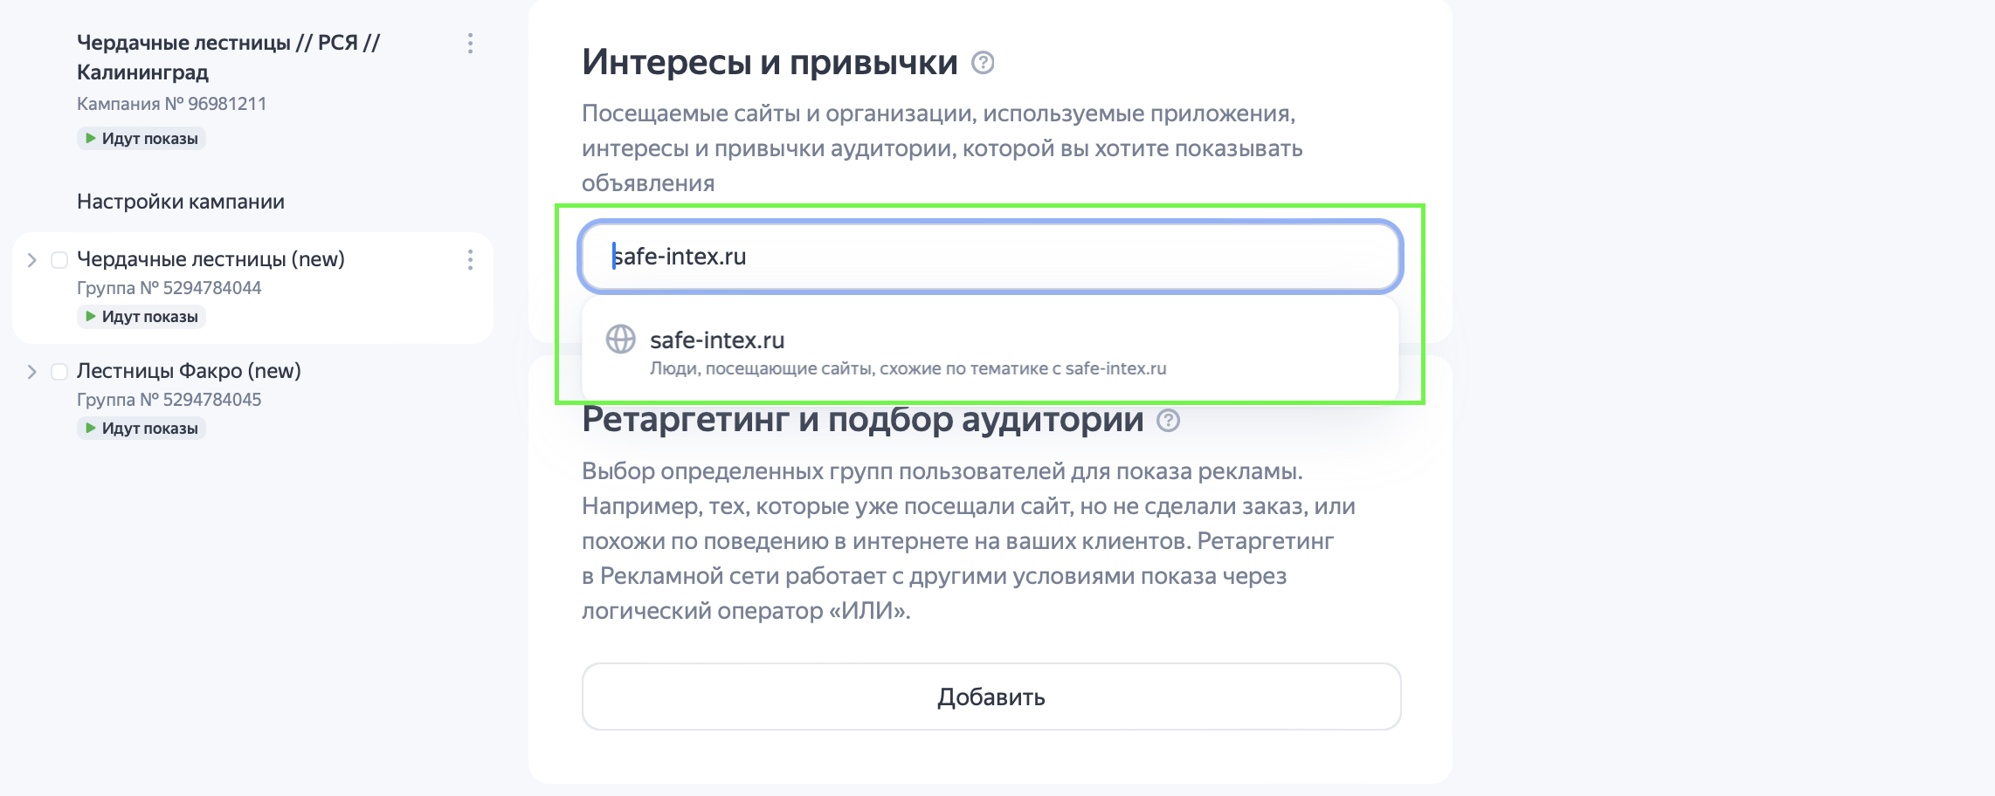Image resolution: width=1995 pixels, height=796 pixels.
Task: Check the checkbox next to Чердачные лестницы (new)
Action: [x=58, y=258]
